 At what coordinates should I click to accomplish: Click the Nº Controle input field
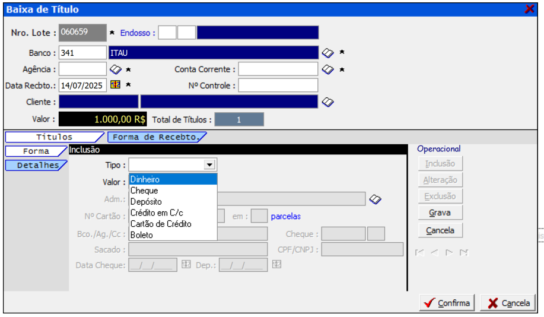pos(278,85)
